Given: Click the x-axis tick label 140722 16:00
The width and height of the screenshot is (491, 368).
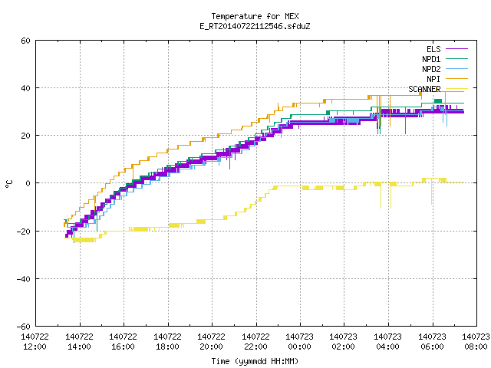Looking at the screenshot, I should 123,342.
